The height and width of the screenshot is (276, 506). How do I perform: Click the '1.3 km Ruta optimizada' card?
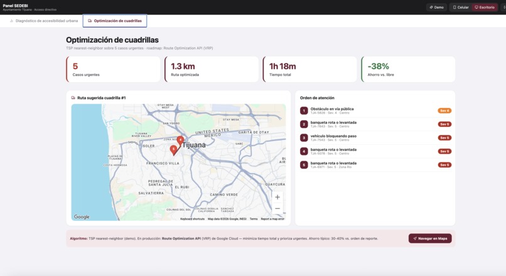pos(212,70)
